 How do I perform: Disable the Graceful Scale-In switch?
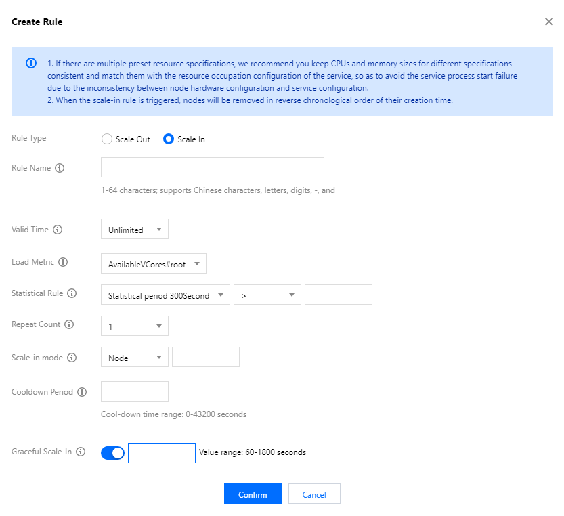[x=112, y=453]
